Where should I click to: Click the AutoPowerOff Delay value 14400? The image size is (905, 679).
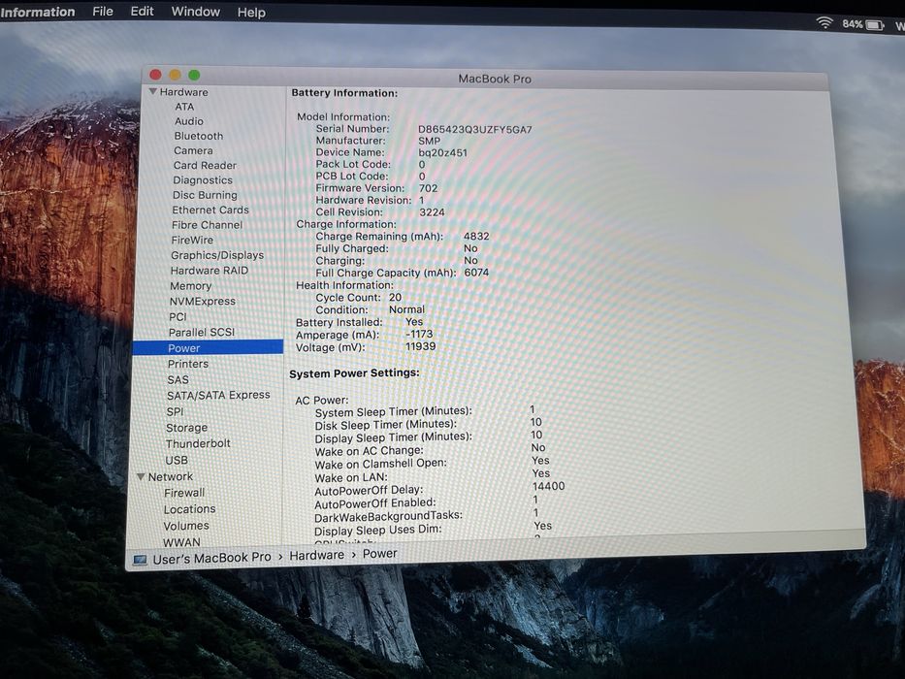point(548,486)
